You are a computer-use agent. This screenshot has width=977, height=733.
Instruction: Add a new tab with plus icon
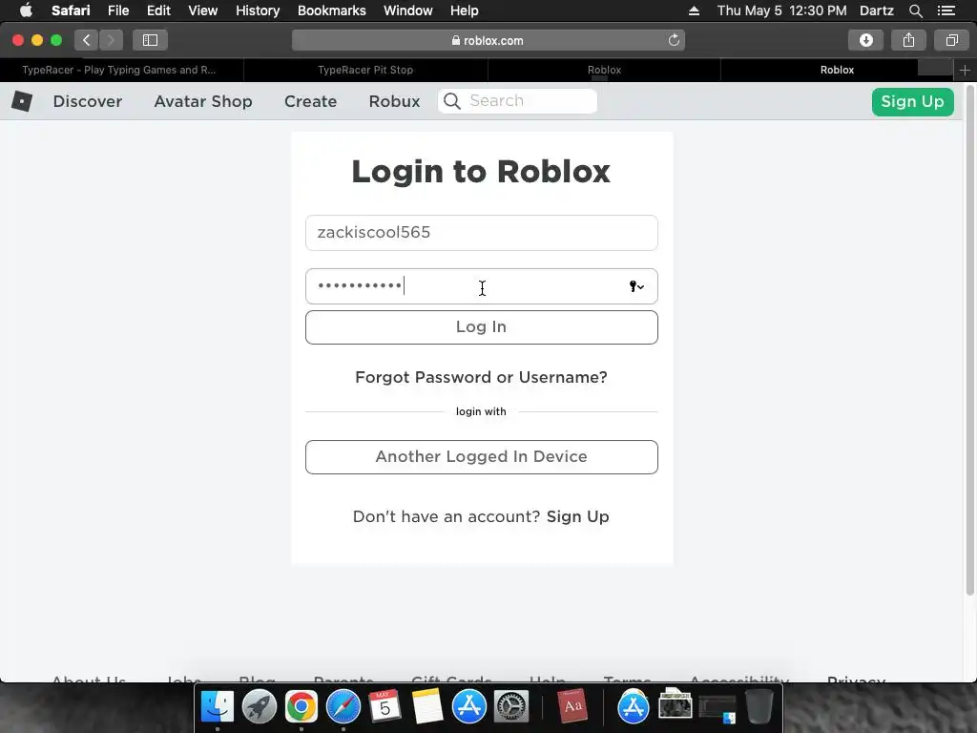click(x=965, y=70)
